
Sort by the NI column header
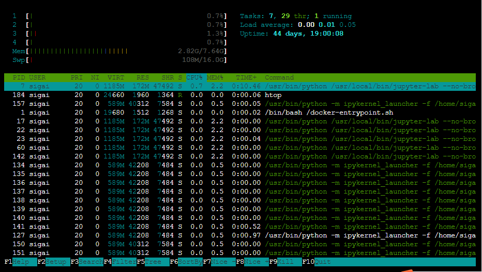click(95, 77)
